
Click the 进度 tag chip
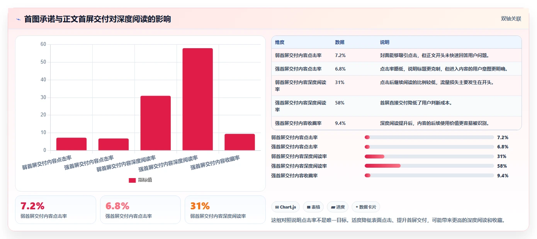(x=338, y=207)
